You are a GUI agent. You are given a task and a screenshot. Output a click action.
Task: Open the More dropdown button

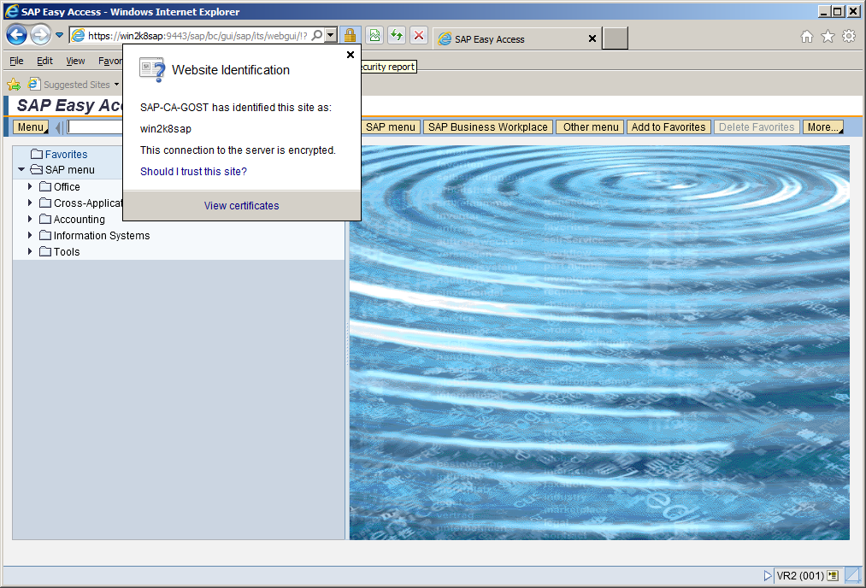tap(823, 127)
